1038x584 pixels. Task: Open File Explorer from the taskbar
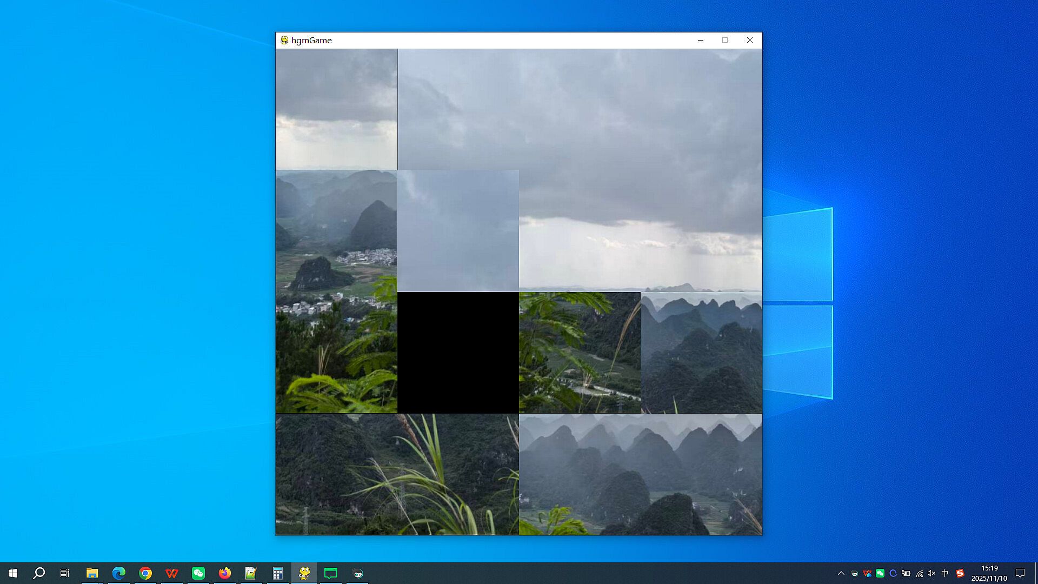[x=92, y=573]
